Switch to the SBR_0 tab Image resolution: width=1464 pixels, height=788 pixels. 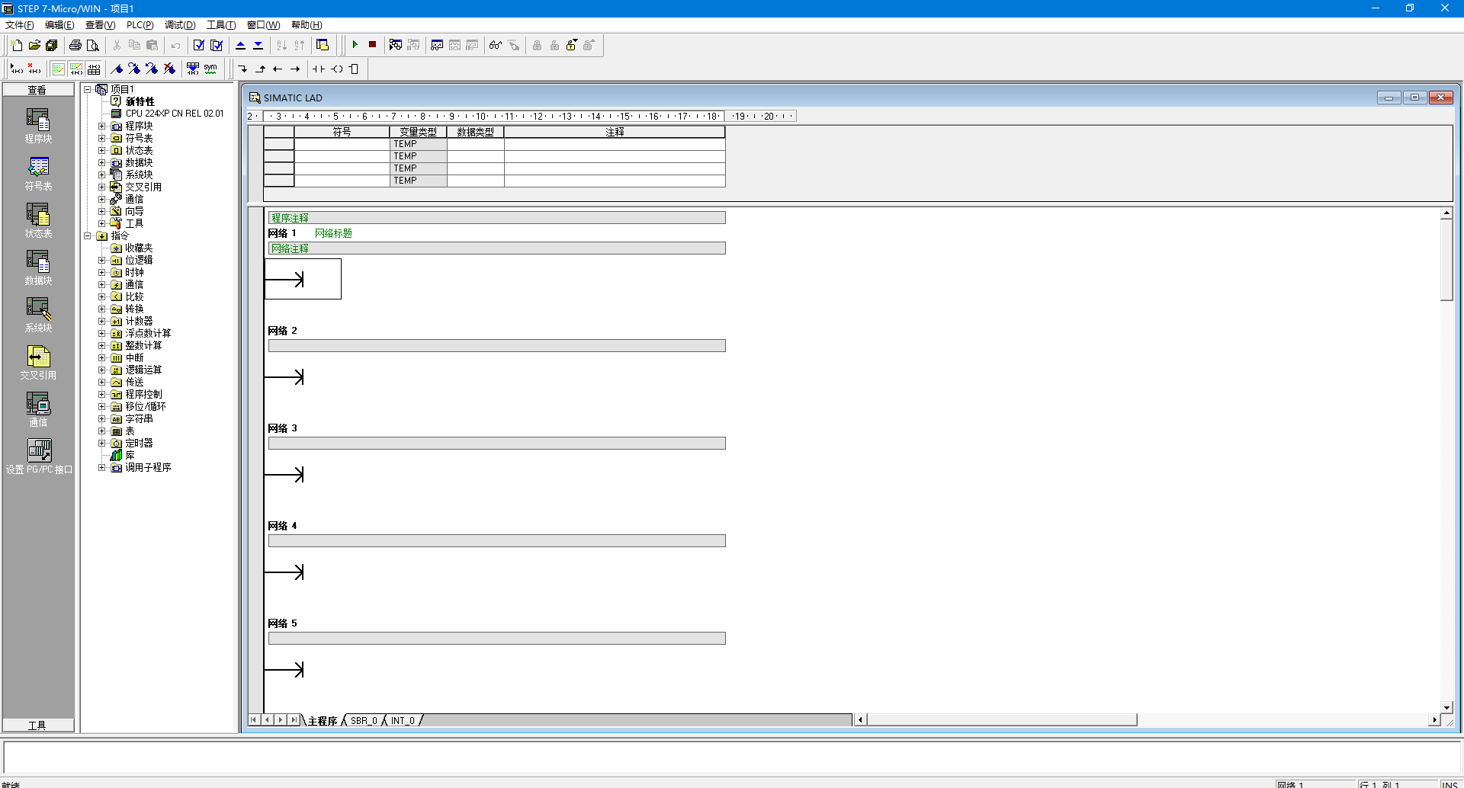point(363,720)
